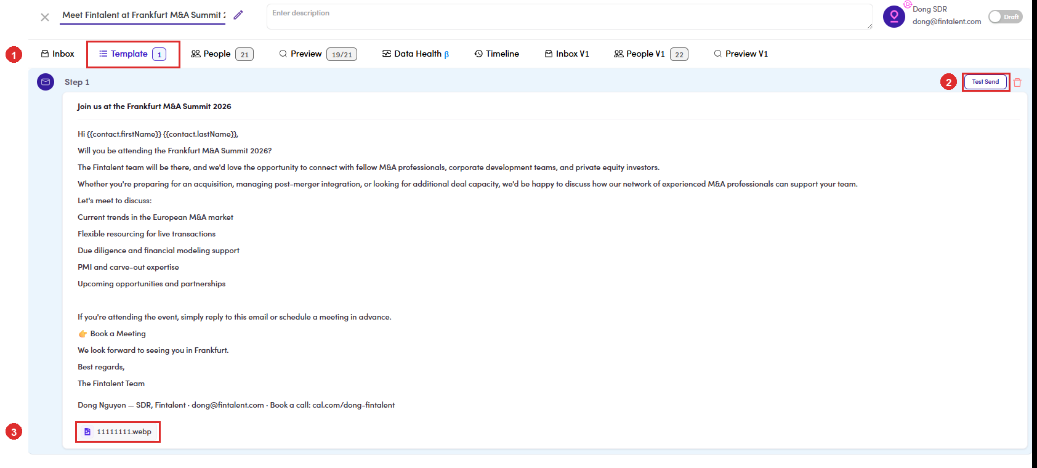Click the 'Best regards,' closing line
1037x468 pixels.
101,367
